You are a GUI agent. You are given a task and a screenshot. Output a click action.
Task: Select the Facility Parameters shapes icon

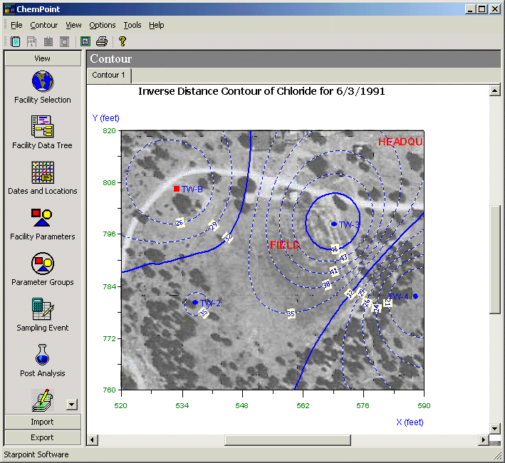point(43,218)
